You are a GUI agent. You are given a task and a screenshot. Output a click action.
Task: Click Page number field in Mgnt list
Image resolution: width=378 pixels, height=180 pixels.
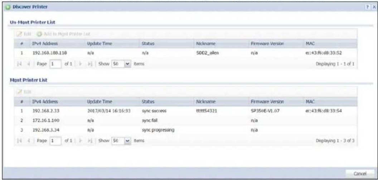click(x=56, y=140)
